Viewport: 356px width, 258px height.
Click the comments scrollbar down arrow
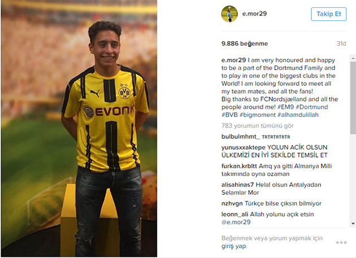click(x=353, y=224)
